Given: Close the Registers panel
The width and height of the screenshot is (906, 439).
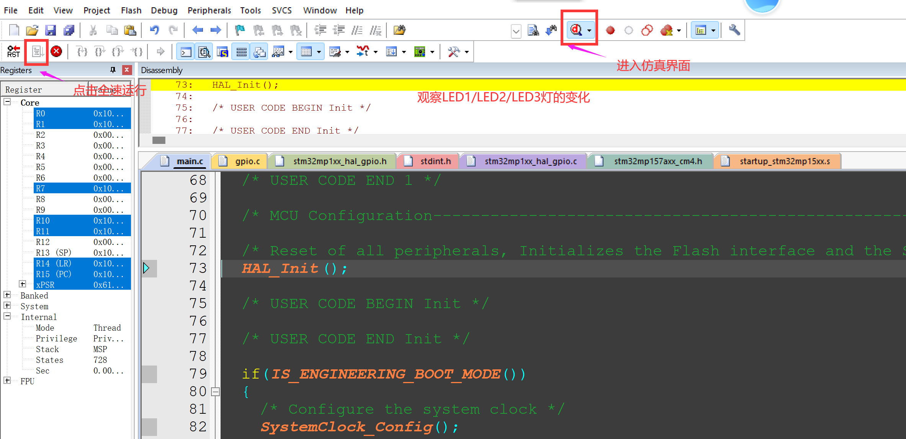Looking at the screenshot, I should click(x=127, y=70).
